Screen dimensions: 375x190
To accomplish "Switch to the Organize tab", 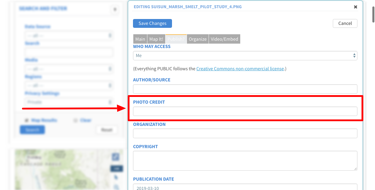I will (197, 39).
